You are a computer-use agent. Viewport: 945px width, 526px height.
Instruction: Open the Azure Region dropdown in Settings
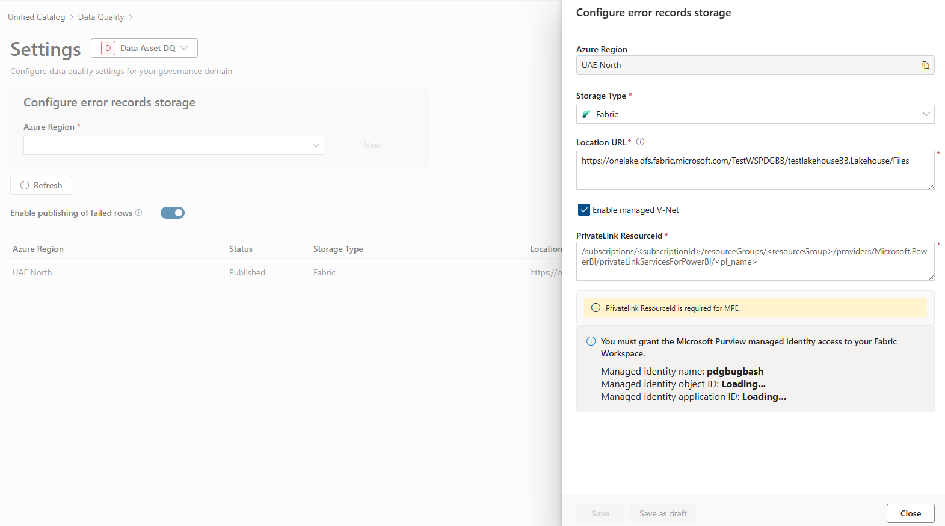[x=174, y=145]
